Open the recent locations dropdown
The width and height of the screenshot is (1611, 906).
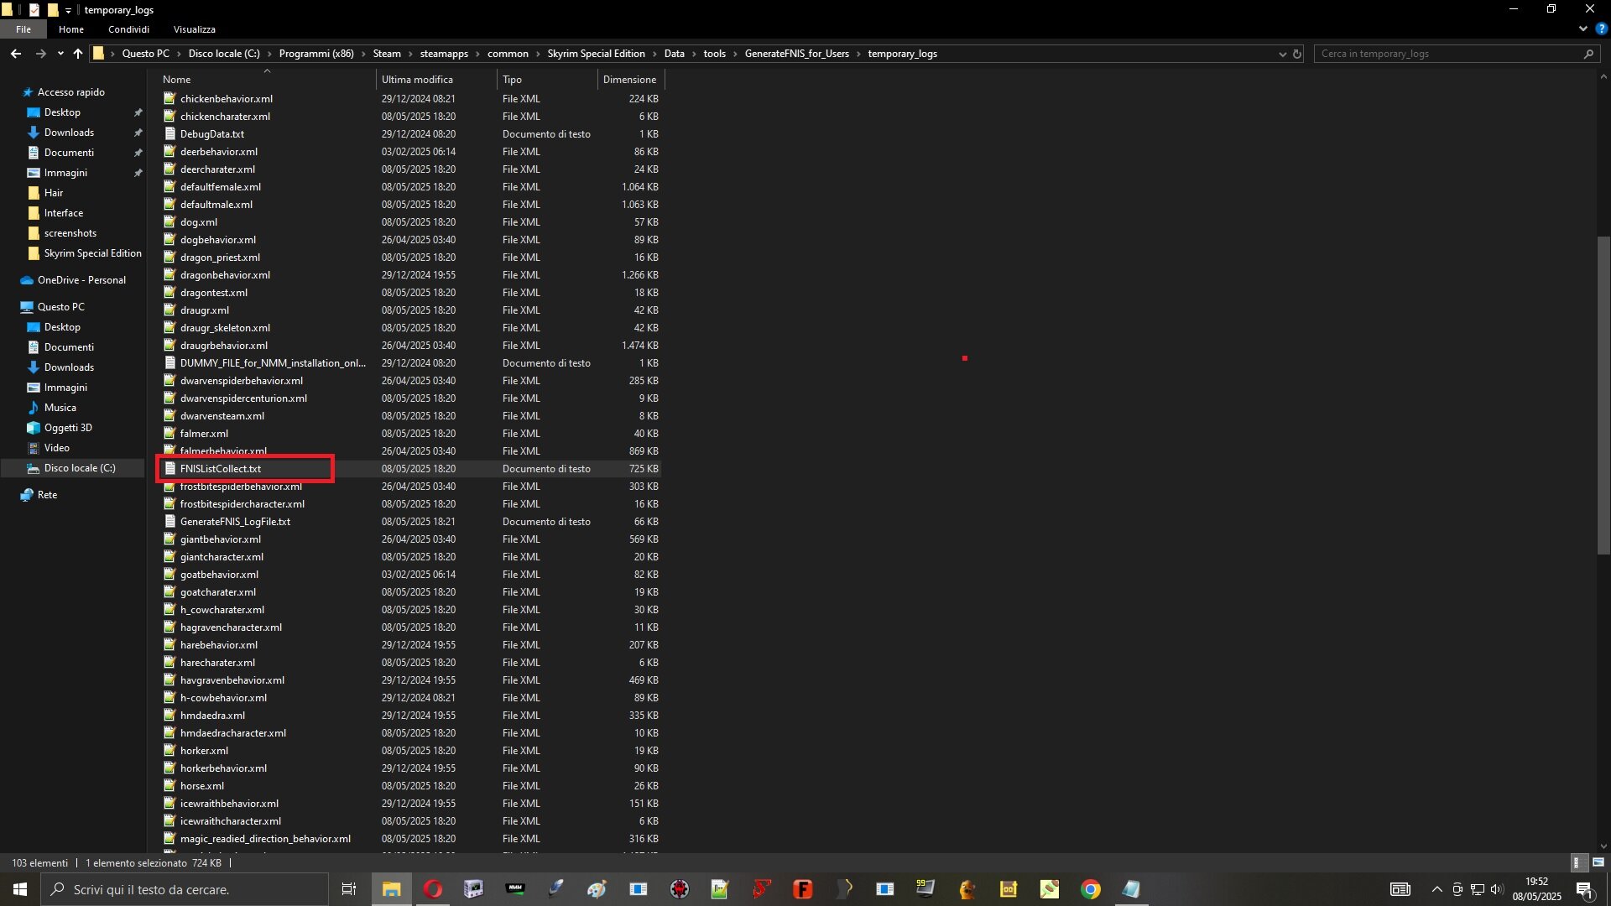pos(60,54)
